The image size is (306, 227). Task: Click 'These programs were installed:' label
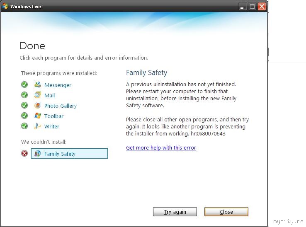pos(59,73)
